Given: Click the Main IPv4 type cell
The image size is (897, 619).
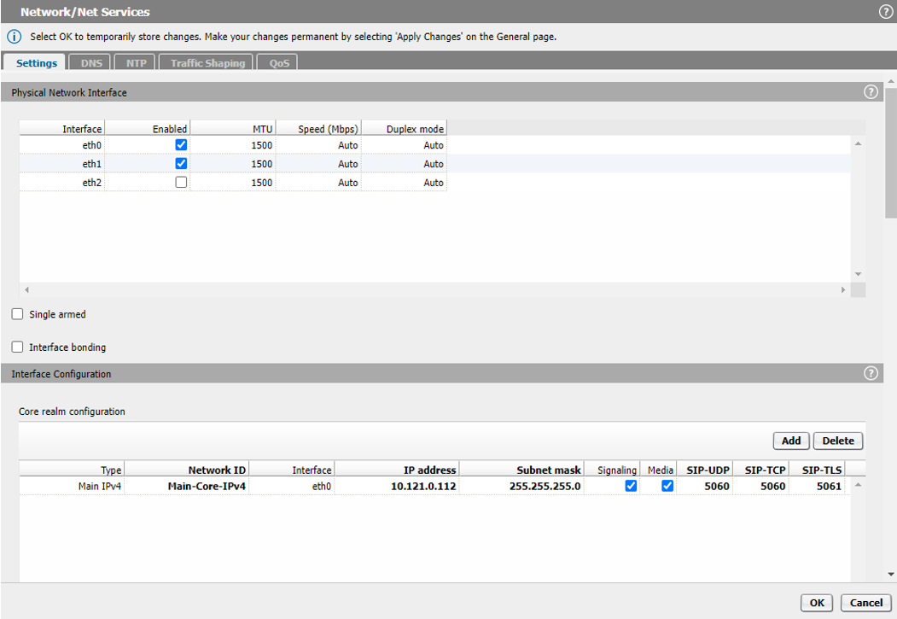Looking at the screenshot, I should pyautogui.click(x=72, y=487).
